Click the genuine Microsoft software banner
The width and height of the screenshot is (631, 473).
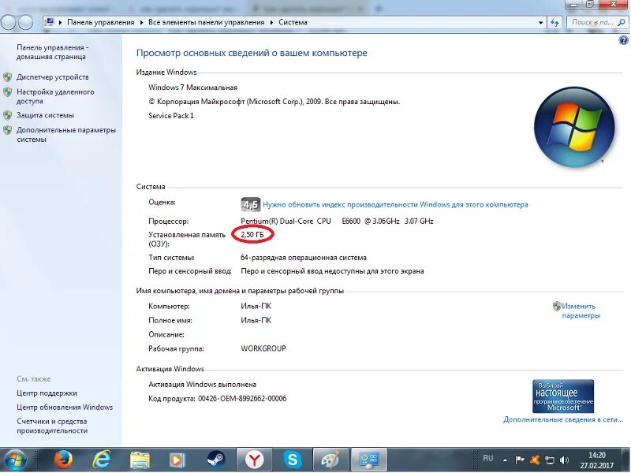[563, 397]
